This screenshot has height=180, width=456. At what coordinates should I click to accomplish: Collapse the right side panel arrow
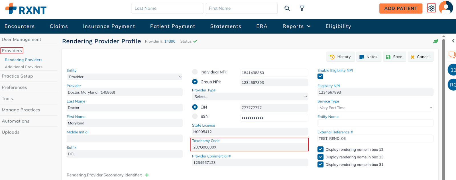(453, 41)
